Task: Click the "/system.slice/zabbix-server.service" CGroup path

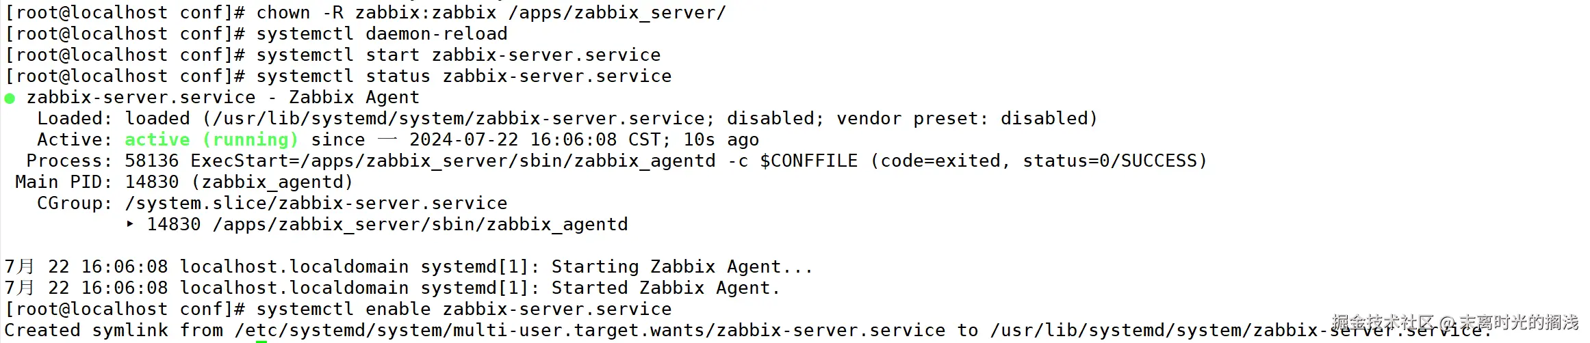Action: [x=316, y=204]
